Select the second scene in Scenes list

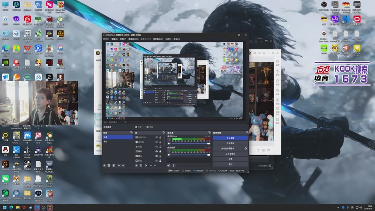(118, 142)
